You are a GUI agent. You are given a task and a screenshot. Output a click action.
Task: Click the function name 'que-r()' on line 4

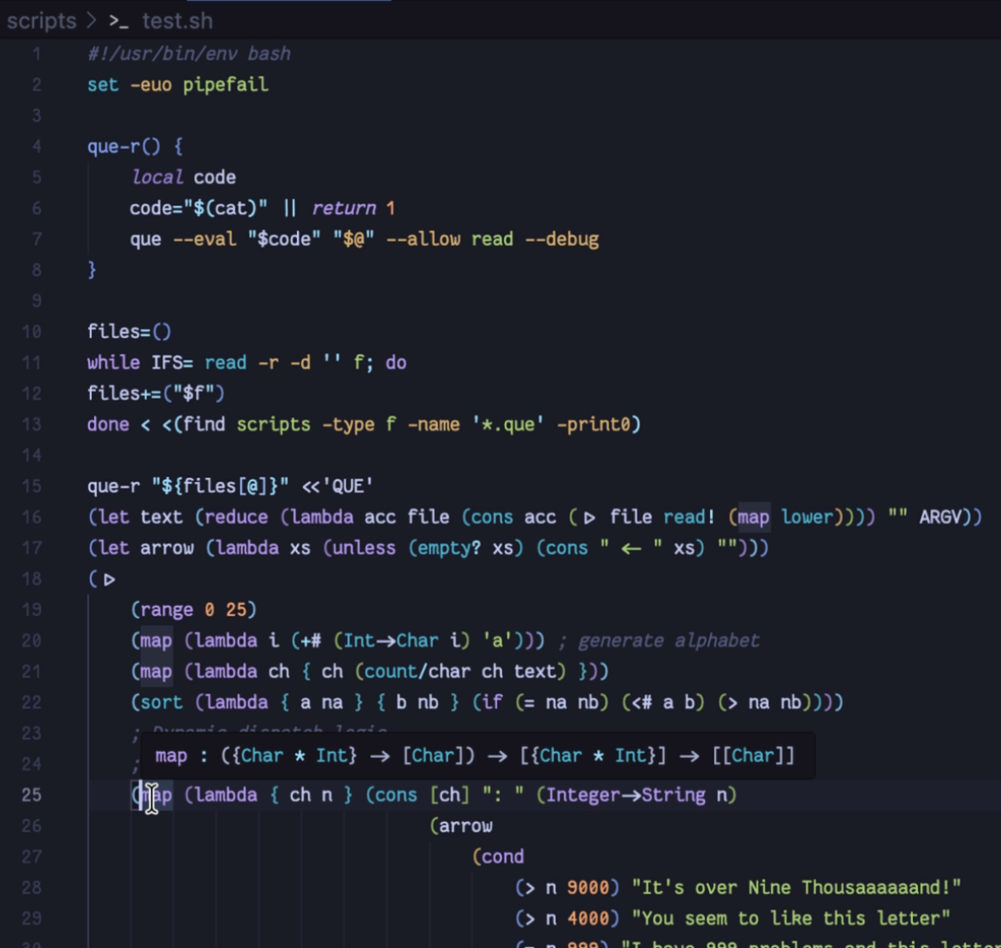pyautogui.click(x=124, y=147)
